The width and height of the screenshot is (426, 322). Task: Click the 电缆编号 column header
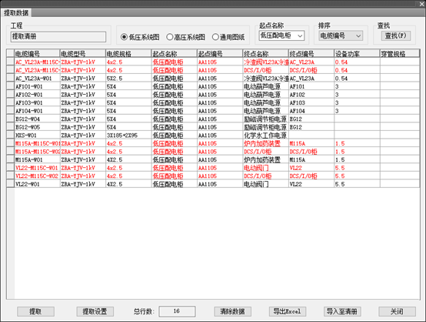37,54
